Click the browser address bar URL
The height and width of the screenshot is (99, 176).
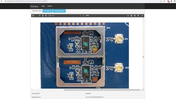coord(27,1)
